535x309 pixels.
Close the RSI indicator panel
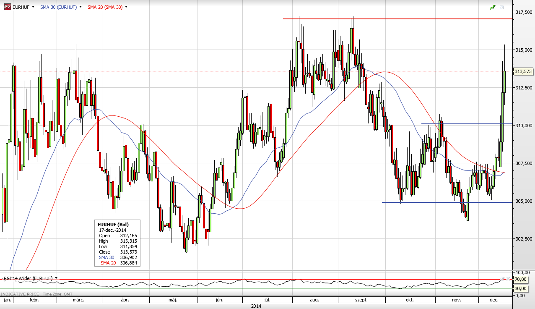click(x=508, y=279)
